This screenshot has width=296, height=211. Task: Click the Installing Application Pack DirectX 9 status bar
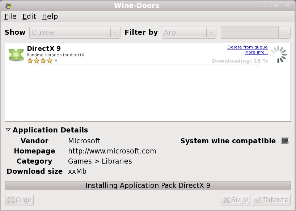pyautogui.click(x=148, y=185)
